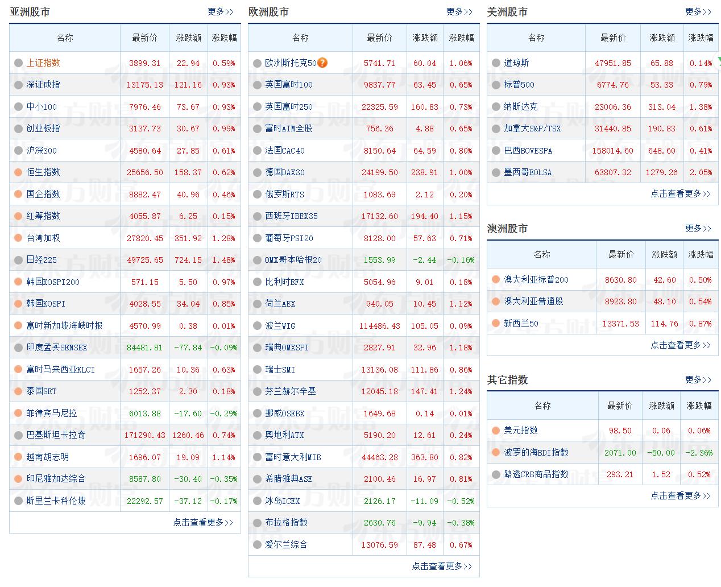The height and width of the screenshot is (587, 721).
Task: Open the 更多 link for 其它指数
Action: [x=698, y=380]
